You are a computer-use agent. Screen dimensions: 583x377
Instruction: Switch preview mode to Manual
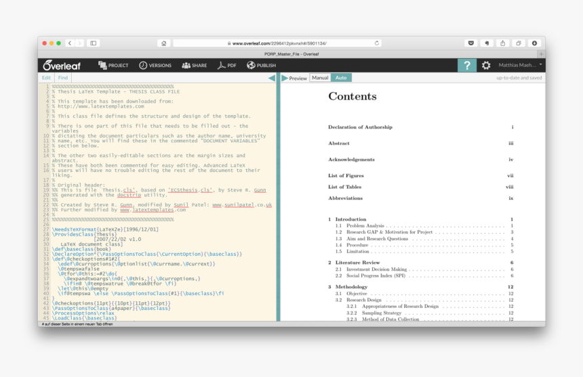coord(320,78)
